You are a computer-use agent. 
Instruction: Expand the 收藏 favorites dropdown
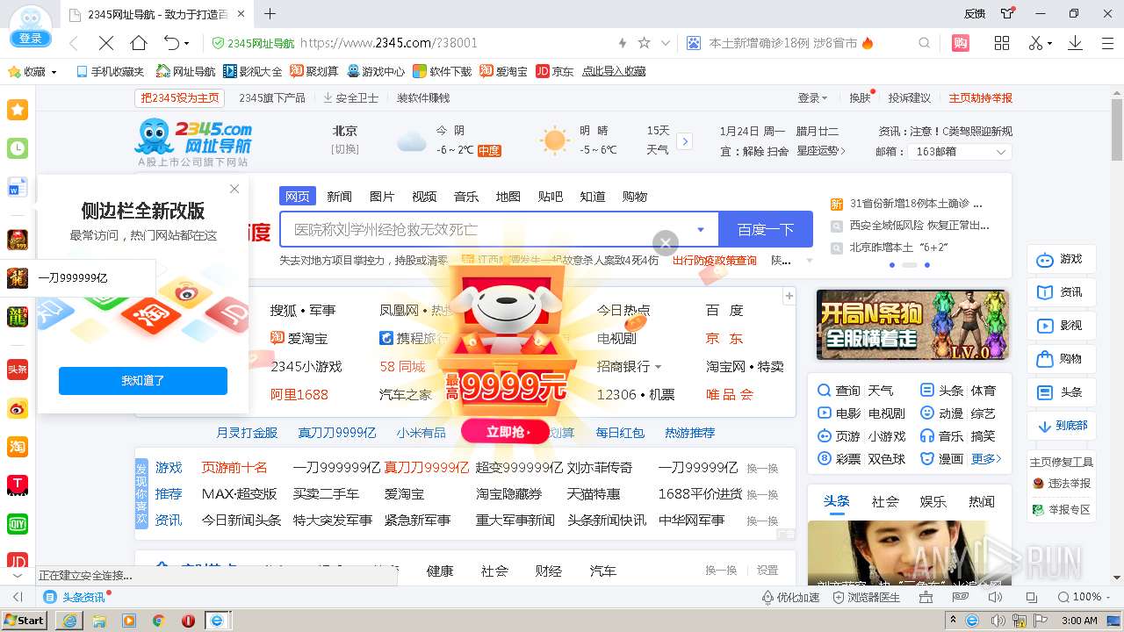[54, 72]
